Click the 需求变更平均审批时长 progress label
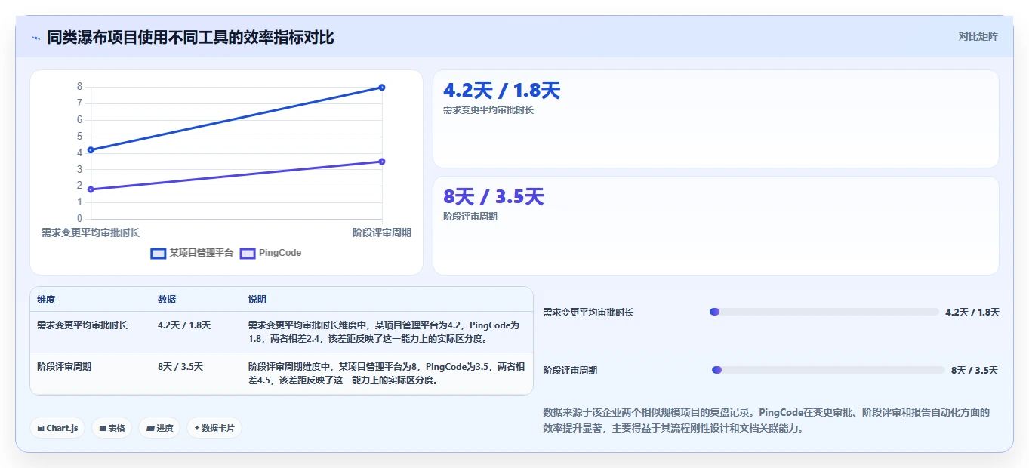This screenshot has height=468, width=1029. [588, 313]
